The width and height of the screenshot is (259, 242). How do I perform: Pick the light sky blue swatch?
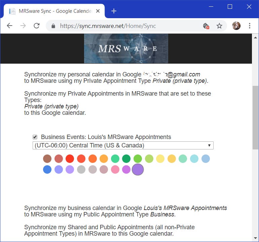(x=206, y=159)
